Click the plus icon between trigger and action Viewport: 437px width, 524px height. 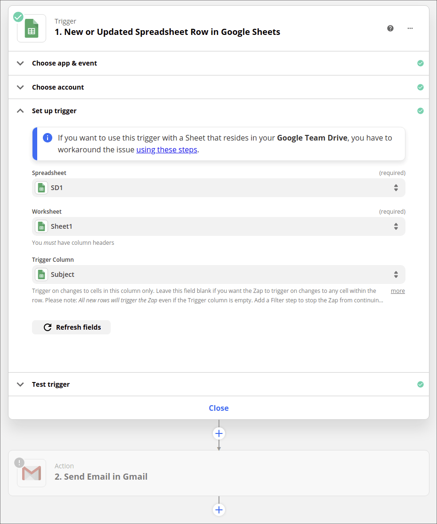click(x=218, y=433)
